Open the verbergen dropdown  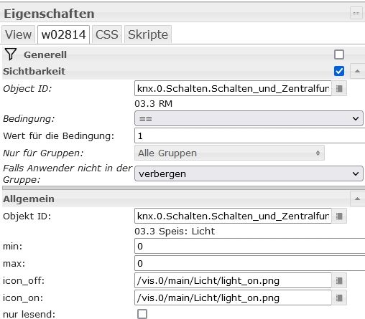tap(249, 173)
